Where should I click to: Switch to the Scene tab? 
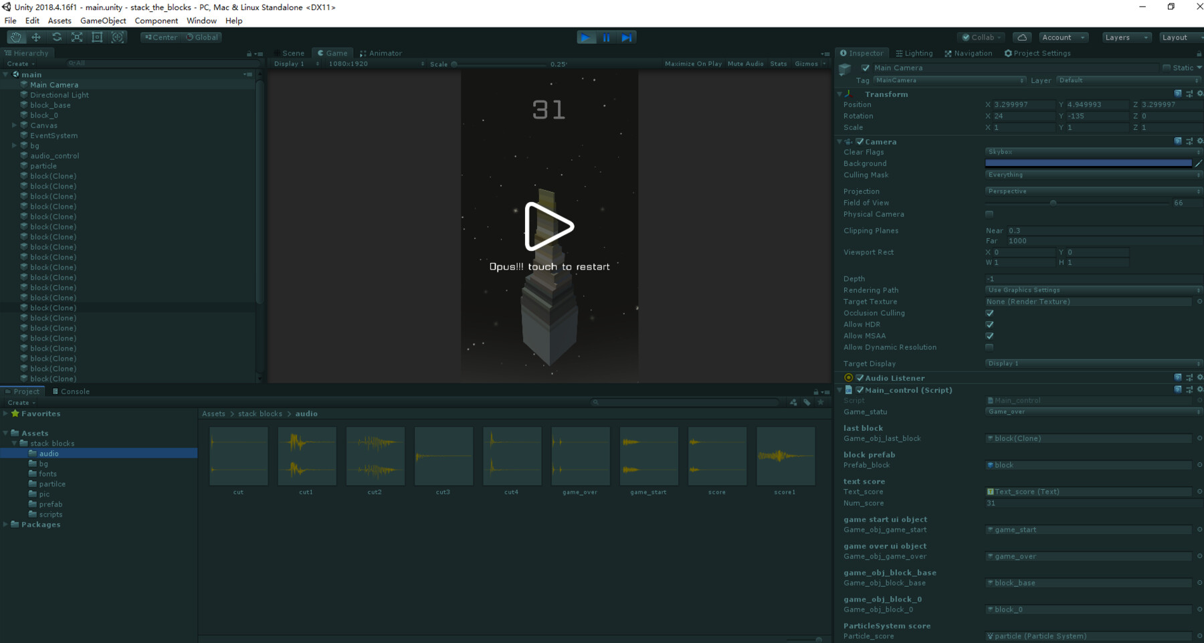coord(292,53)
